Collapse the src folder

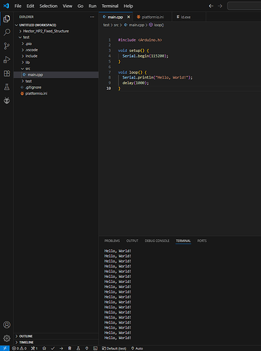point(27,69)
